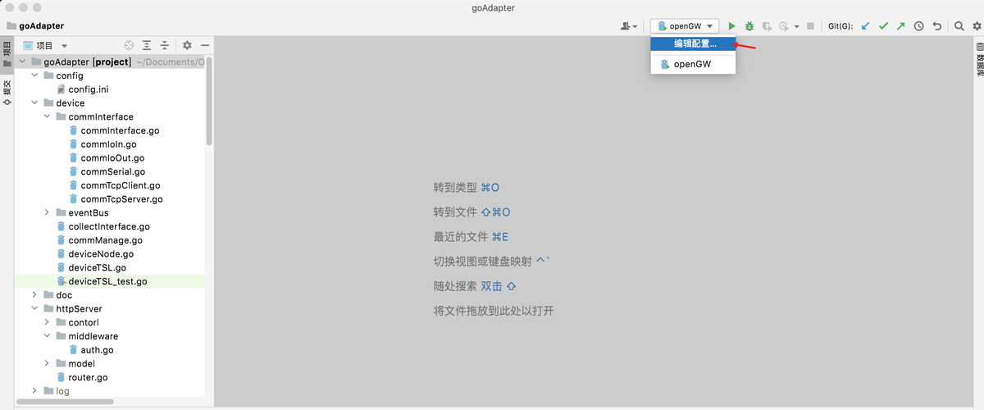This screenshot has width=984, height=410.
Task: Collapse all nodes in project tree
Action: pyautogui.click(x=165, y=46)
